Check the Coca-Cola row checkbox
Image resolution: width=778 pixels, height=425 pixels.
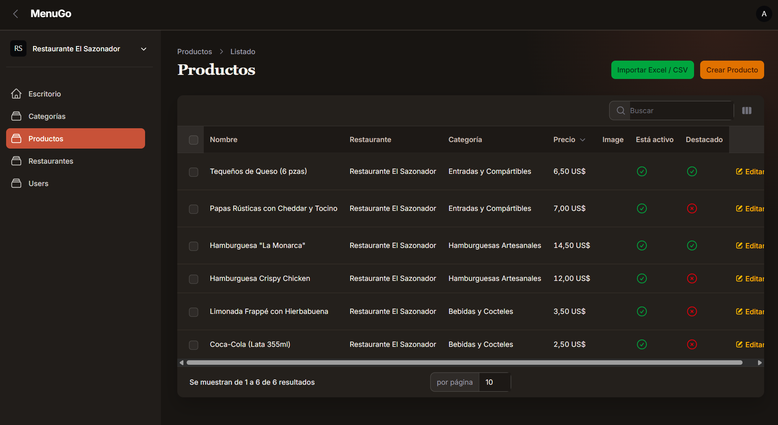[194, 345]
